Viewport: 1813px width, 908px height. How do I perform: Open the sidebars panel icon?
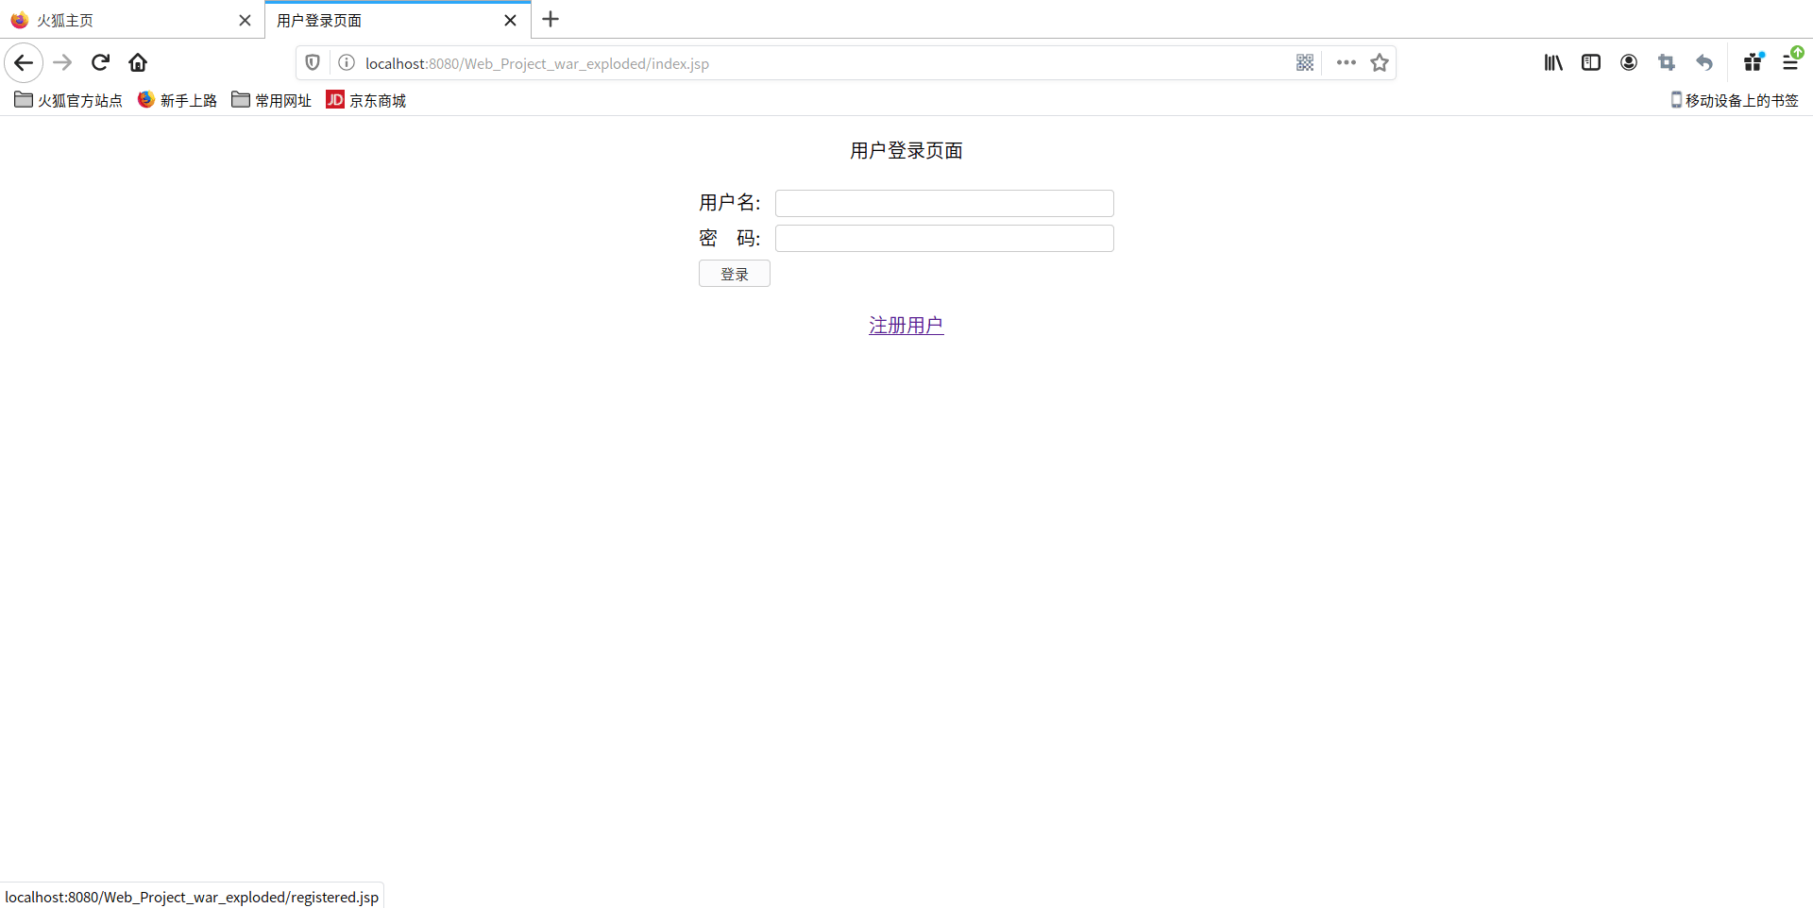(1590, 62)
